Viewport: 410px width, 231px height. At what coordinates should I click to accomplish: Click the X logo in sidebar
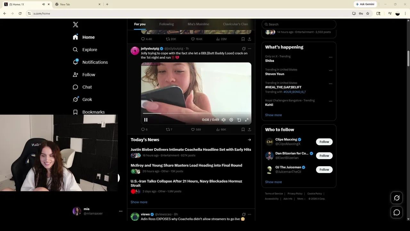[76, 25]
